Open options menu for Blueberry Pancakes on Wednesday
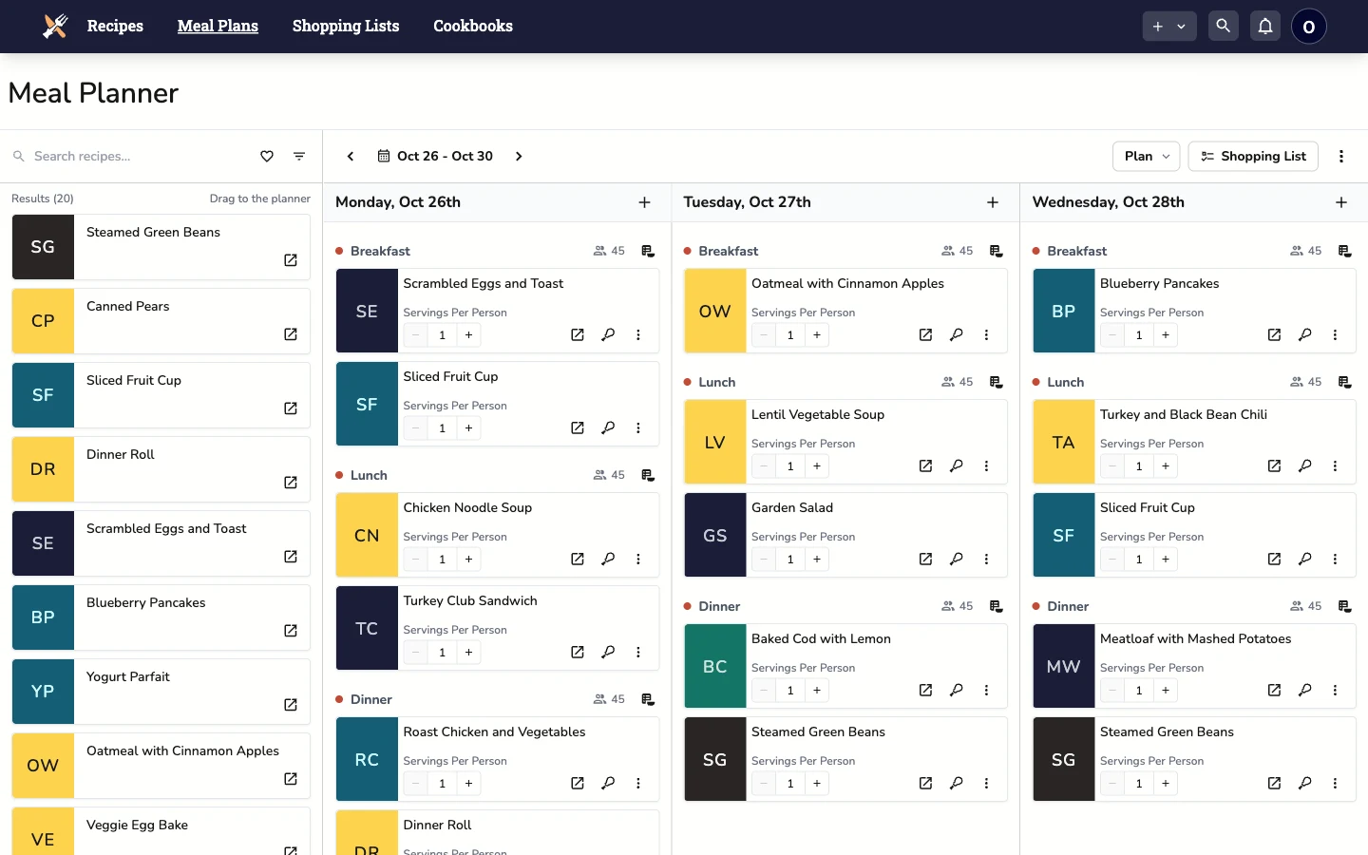The image size is (1368, 855). [1335, 335]
